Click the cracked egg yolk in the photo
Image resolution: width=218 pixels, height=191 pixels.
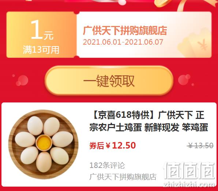pyautogui.click(x=44, y=143)
